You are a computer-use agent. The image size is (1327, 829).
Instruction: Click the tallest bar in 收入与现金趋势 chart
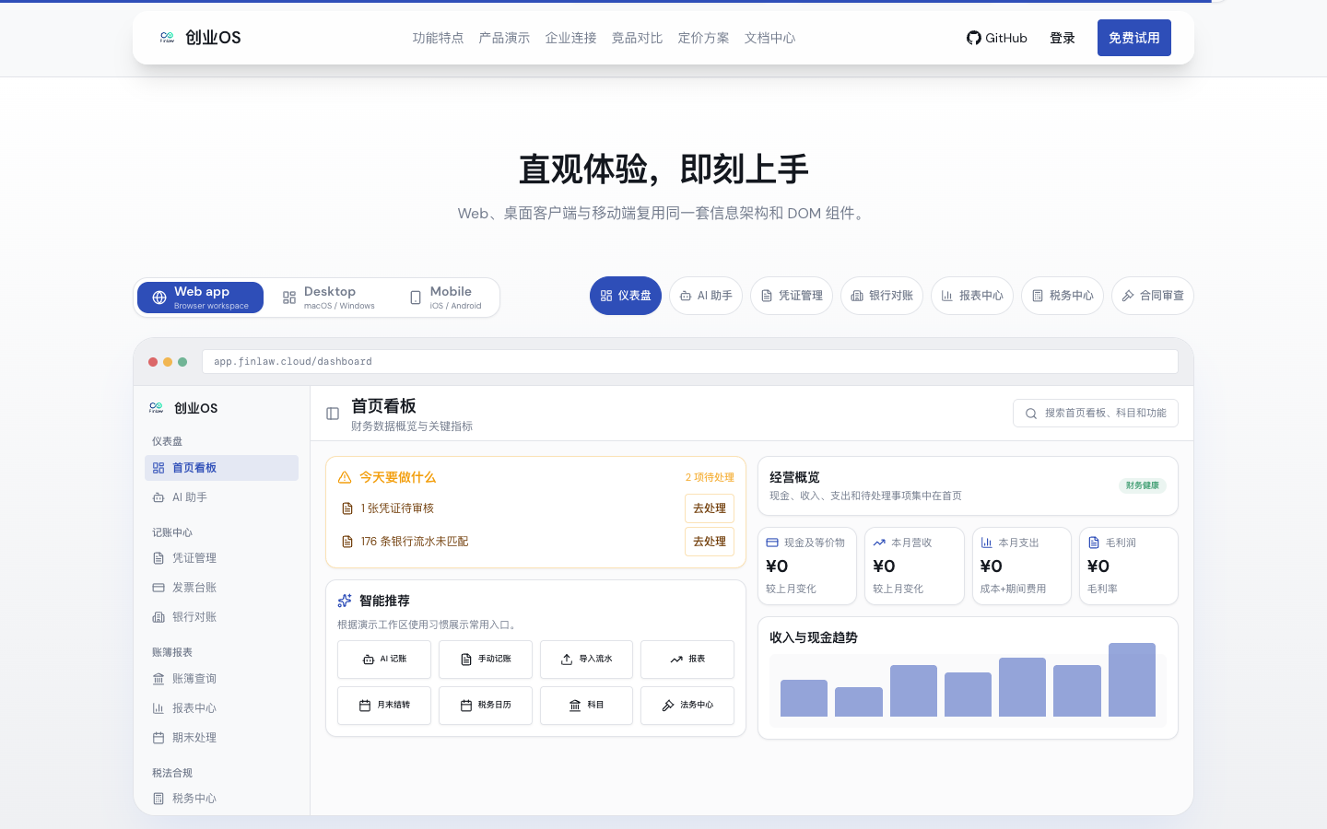click(x=1132, y=680)
